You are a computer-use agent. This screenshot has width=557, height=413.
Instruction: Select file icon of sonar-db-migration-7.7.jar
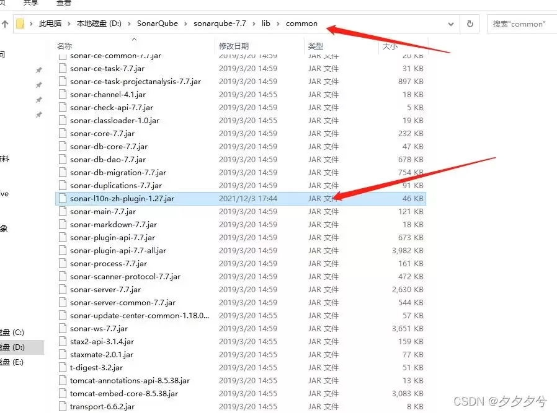click(63, 173)
